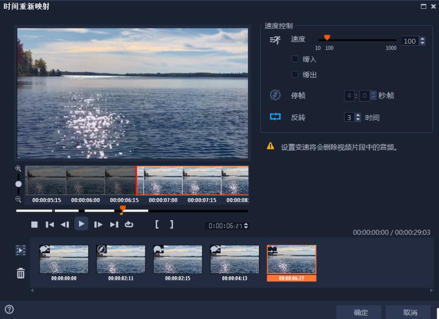
Task: Click the speed slider handle
Action: (327, 37)
